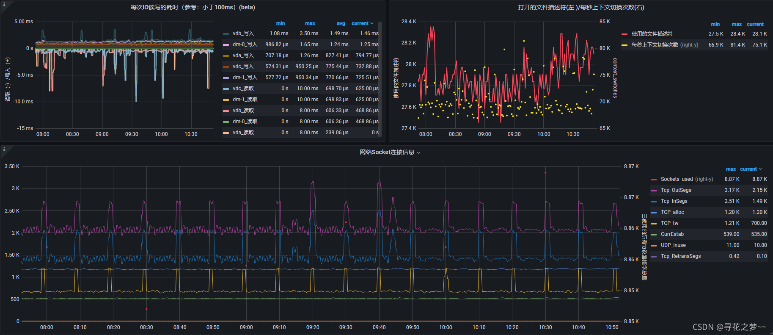Open the 每次IO读写的耗时 panel title menu
Image resolution: width=773 pixels, height=335 pixels.
pyautogui.click(x=193, y=7)
